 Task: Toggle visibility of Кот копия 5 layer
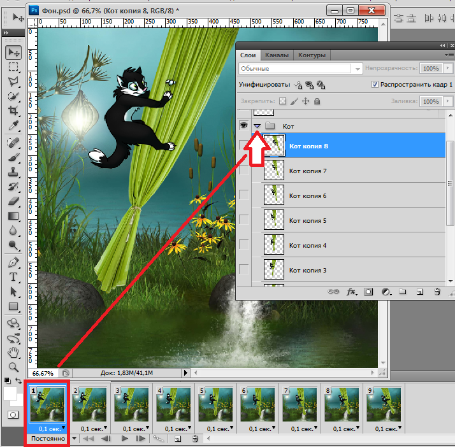243,220
